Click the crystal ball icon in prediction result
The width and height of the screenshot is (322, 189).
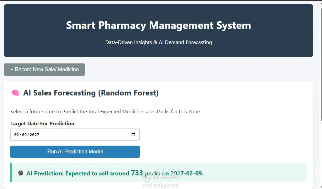tap(21, 173)
